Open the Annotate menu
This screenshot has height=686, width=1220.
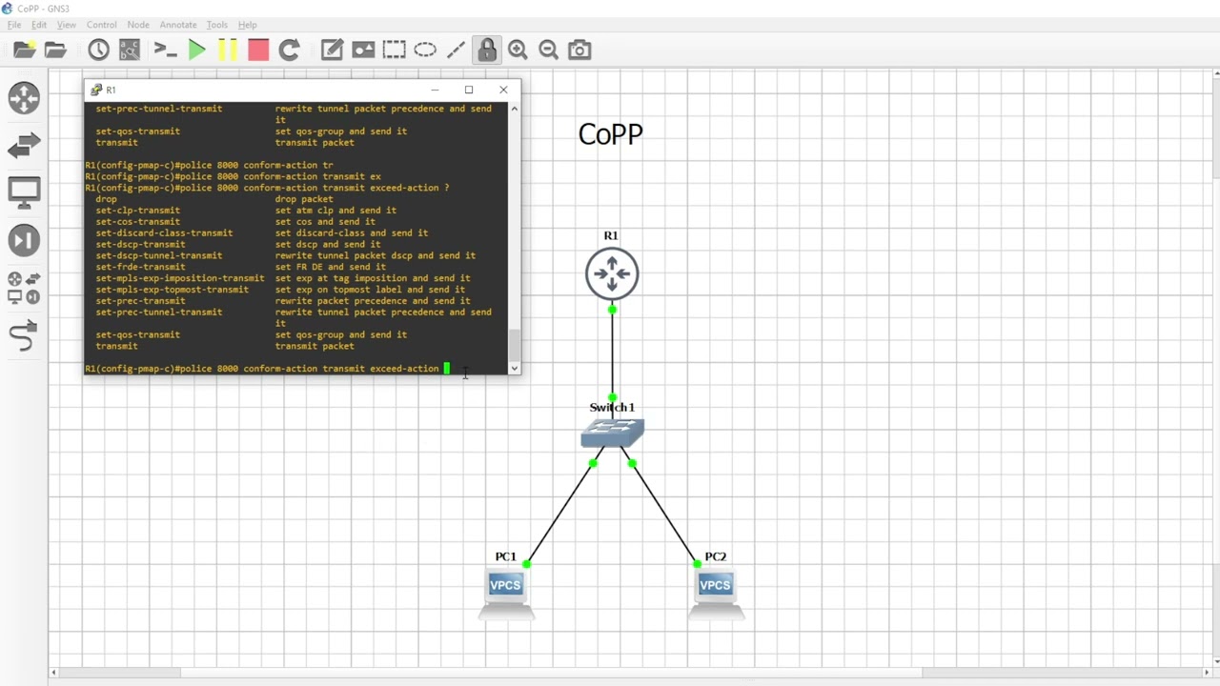click(178, 25)
